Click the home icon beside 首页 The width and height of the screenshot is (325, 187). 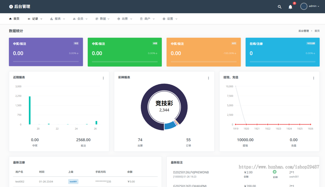[x=11, y=19]
